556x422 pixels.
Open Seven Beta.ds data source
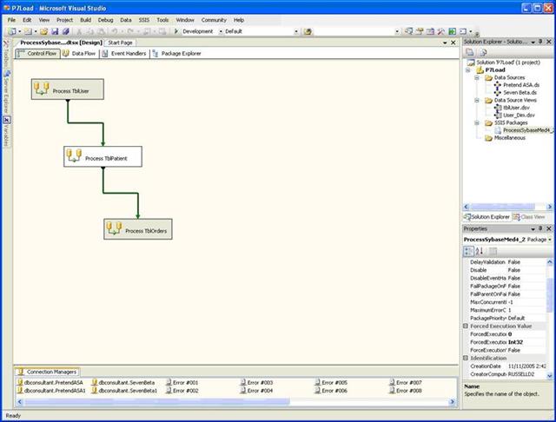click(x=516, y=93)
